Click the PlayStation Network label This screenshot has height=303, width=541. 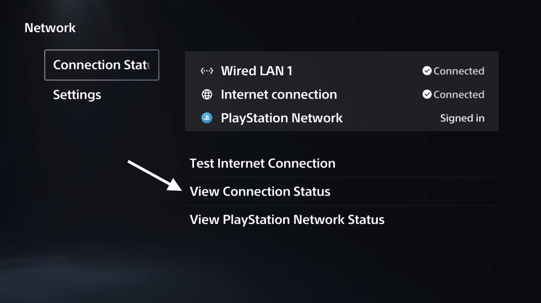tap(282, 118)
